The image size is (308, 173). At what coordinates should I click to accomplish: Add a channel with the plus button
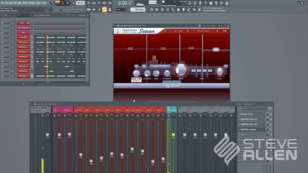pos(23,84)
